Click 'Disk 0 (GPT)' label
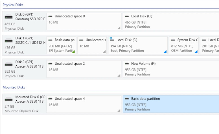 24,14
